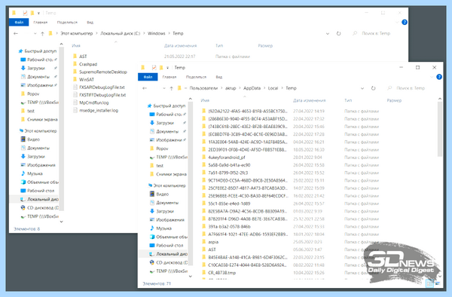Go back in the front Temp window
This screenshot has height=297, width=452.
tap(145, 88)
